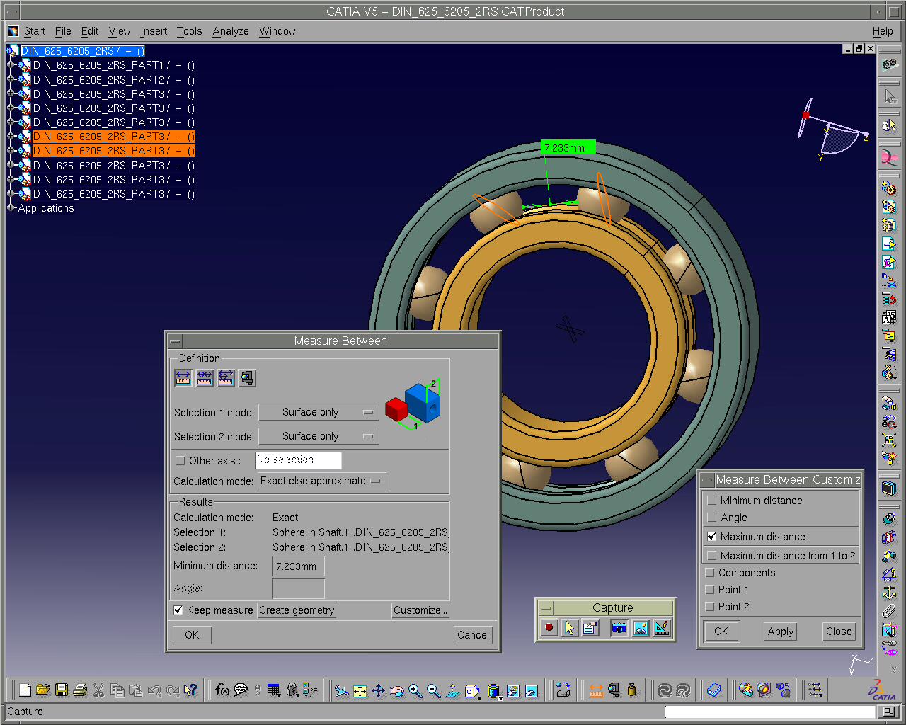Click the Zoom In magnifier icon

tap(415, 690)
